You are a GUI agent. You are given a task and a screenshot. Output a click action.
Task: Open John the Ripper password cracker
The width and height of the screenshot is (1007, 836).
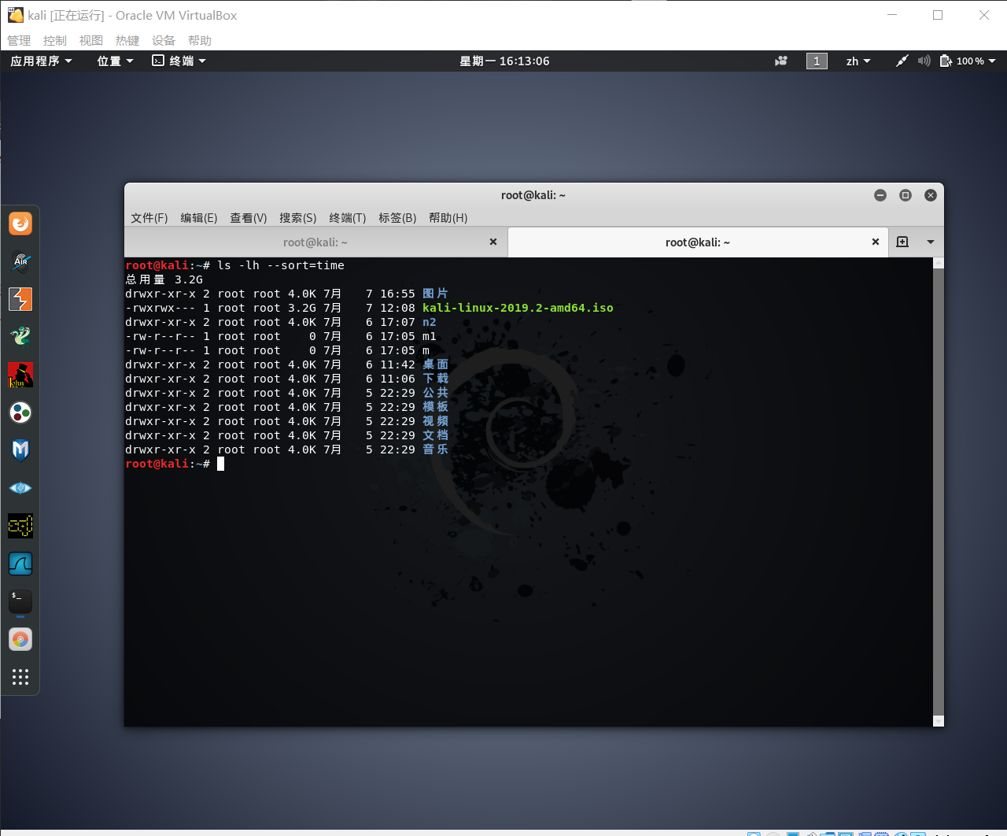20,375
